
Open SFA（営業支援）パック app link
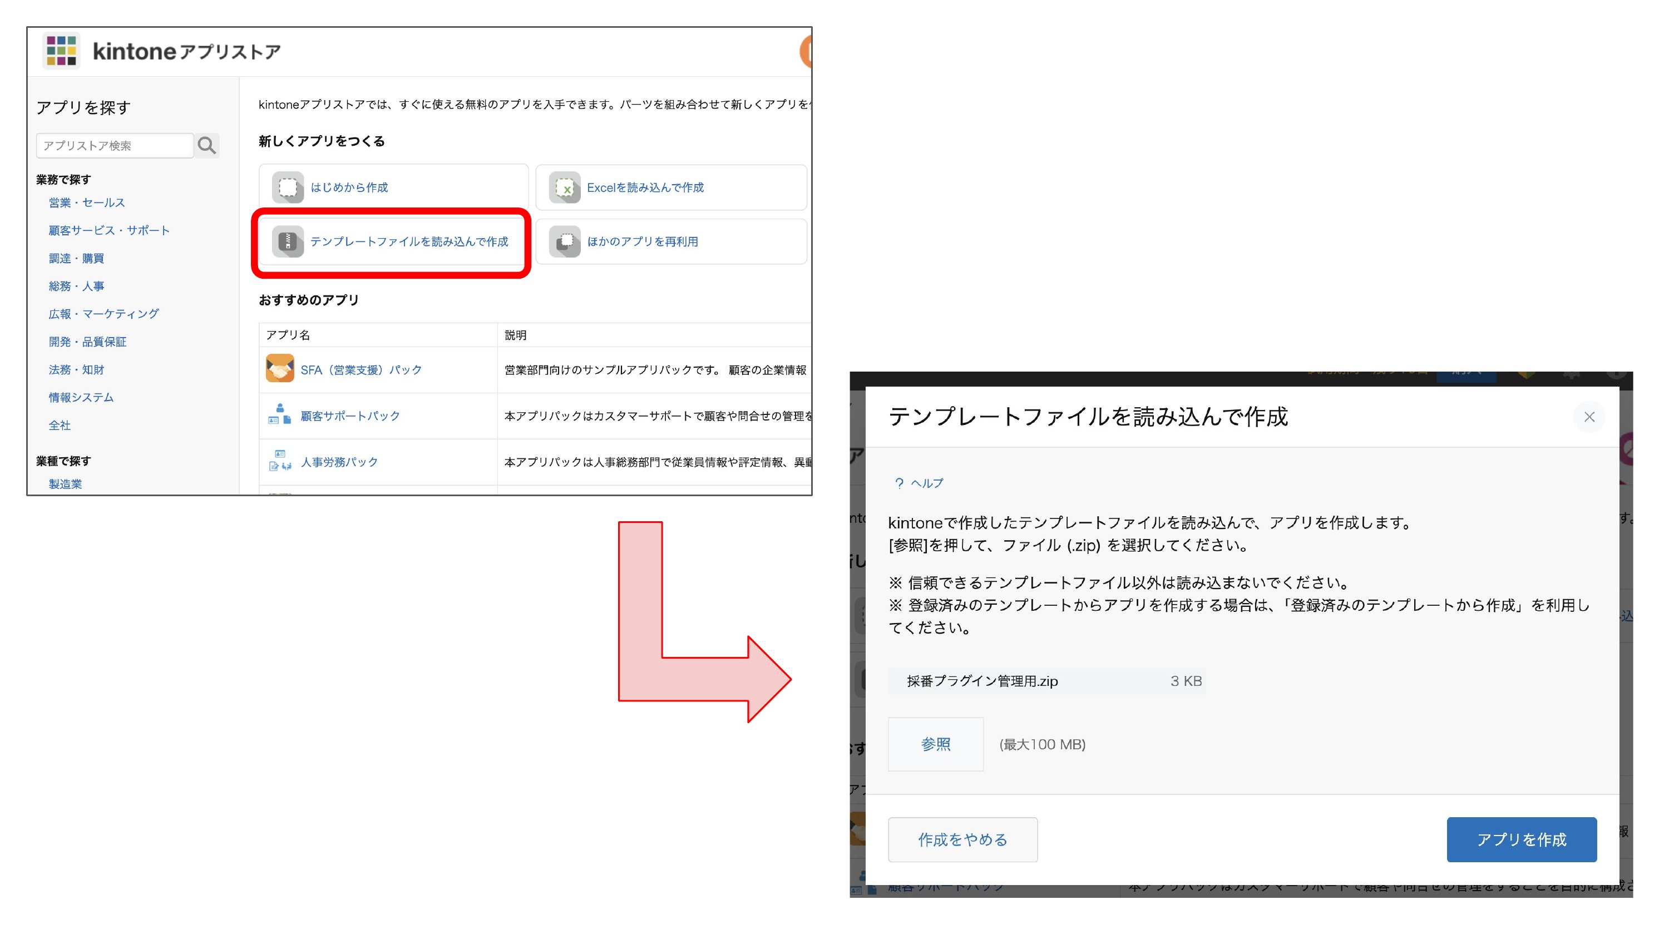(361, 370)
